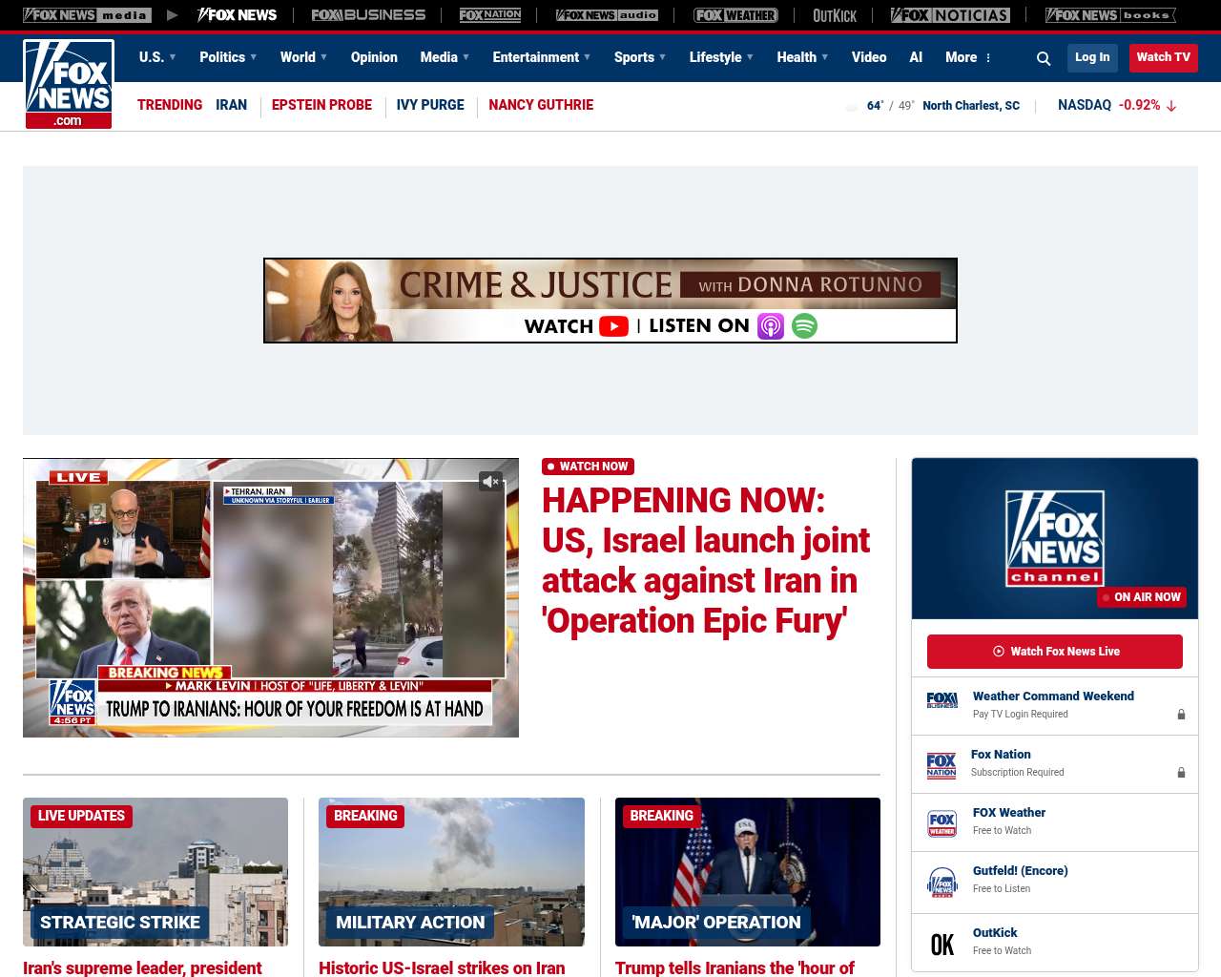Click the Fox Nation logo in top bar
This screenshot has width=1221, height=977.
click(489, 15)
